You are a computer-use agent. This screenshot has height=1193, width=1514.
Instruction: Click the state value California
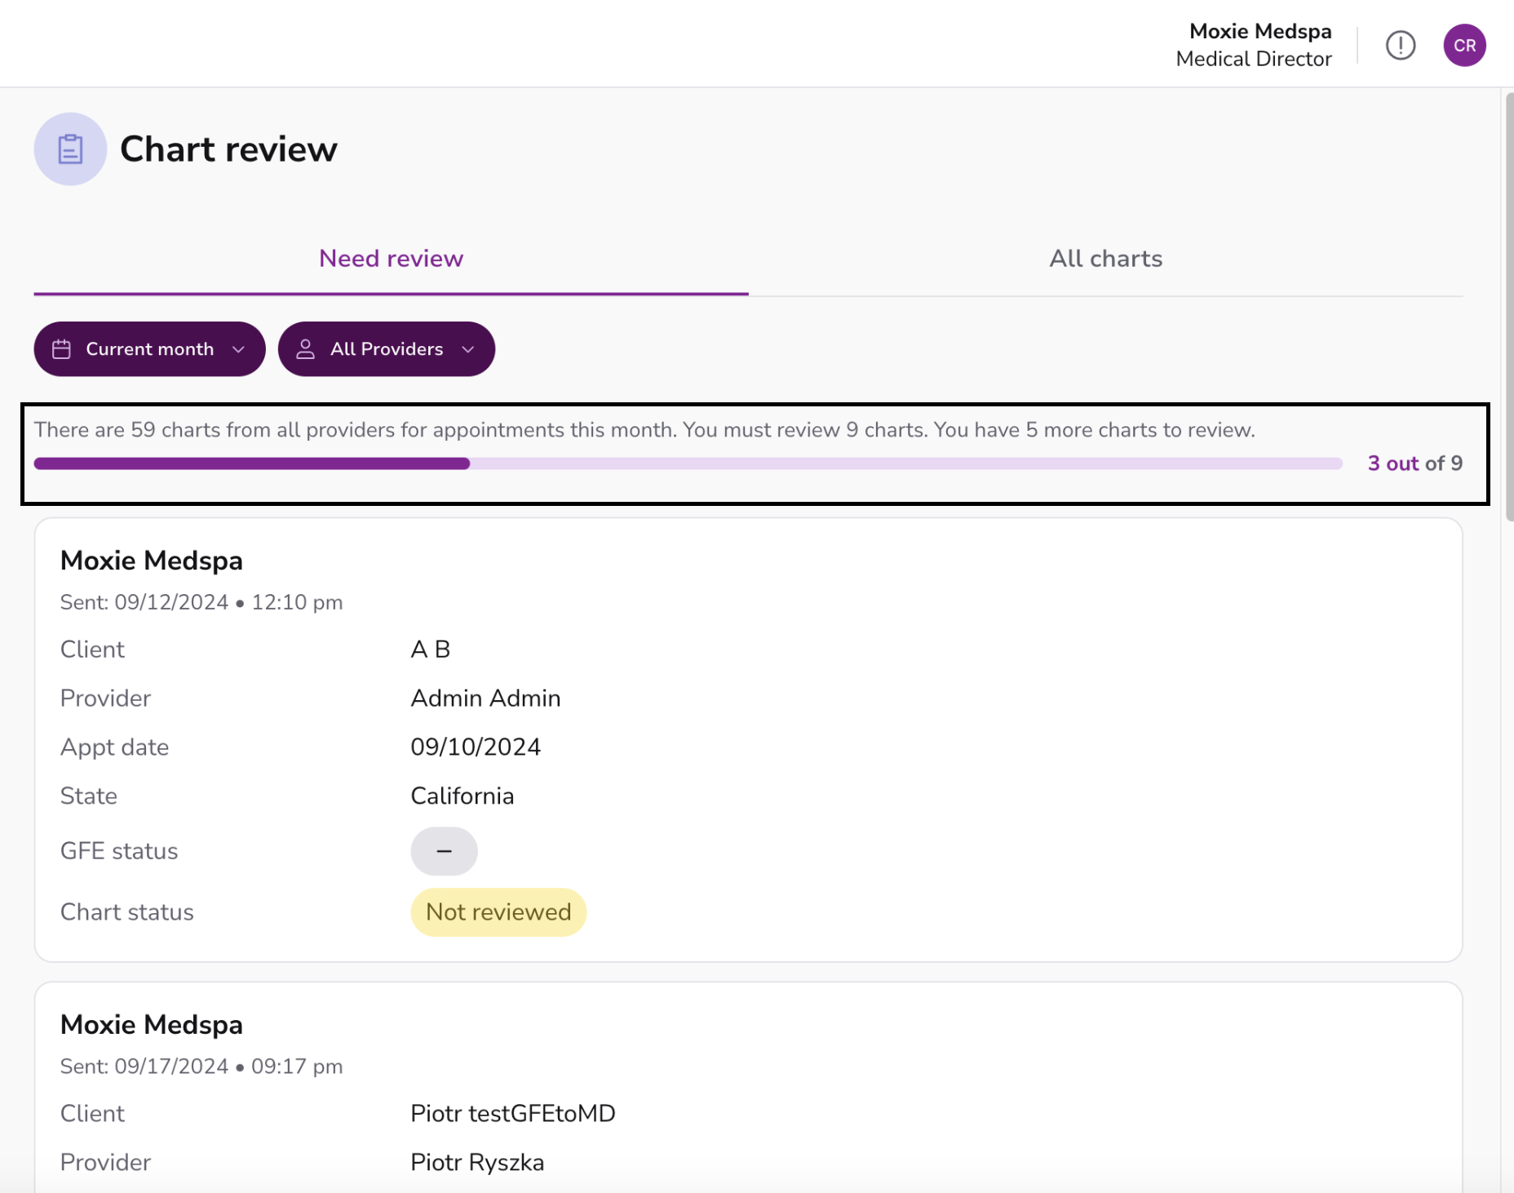click(463, 796)
